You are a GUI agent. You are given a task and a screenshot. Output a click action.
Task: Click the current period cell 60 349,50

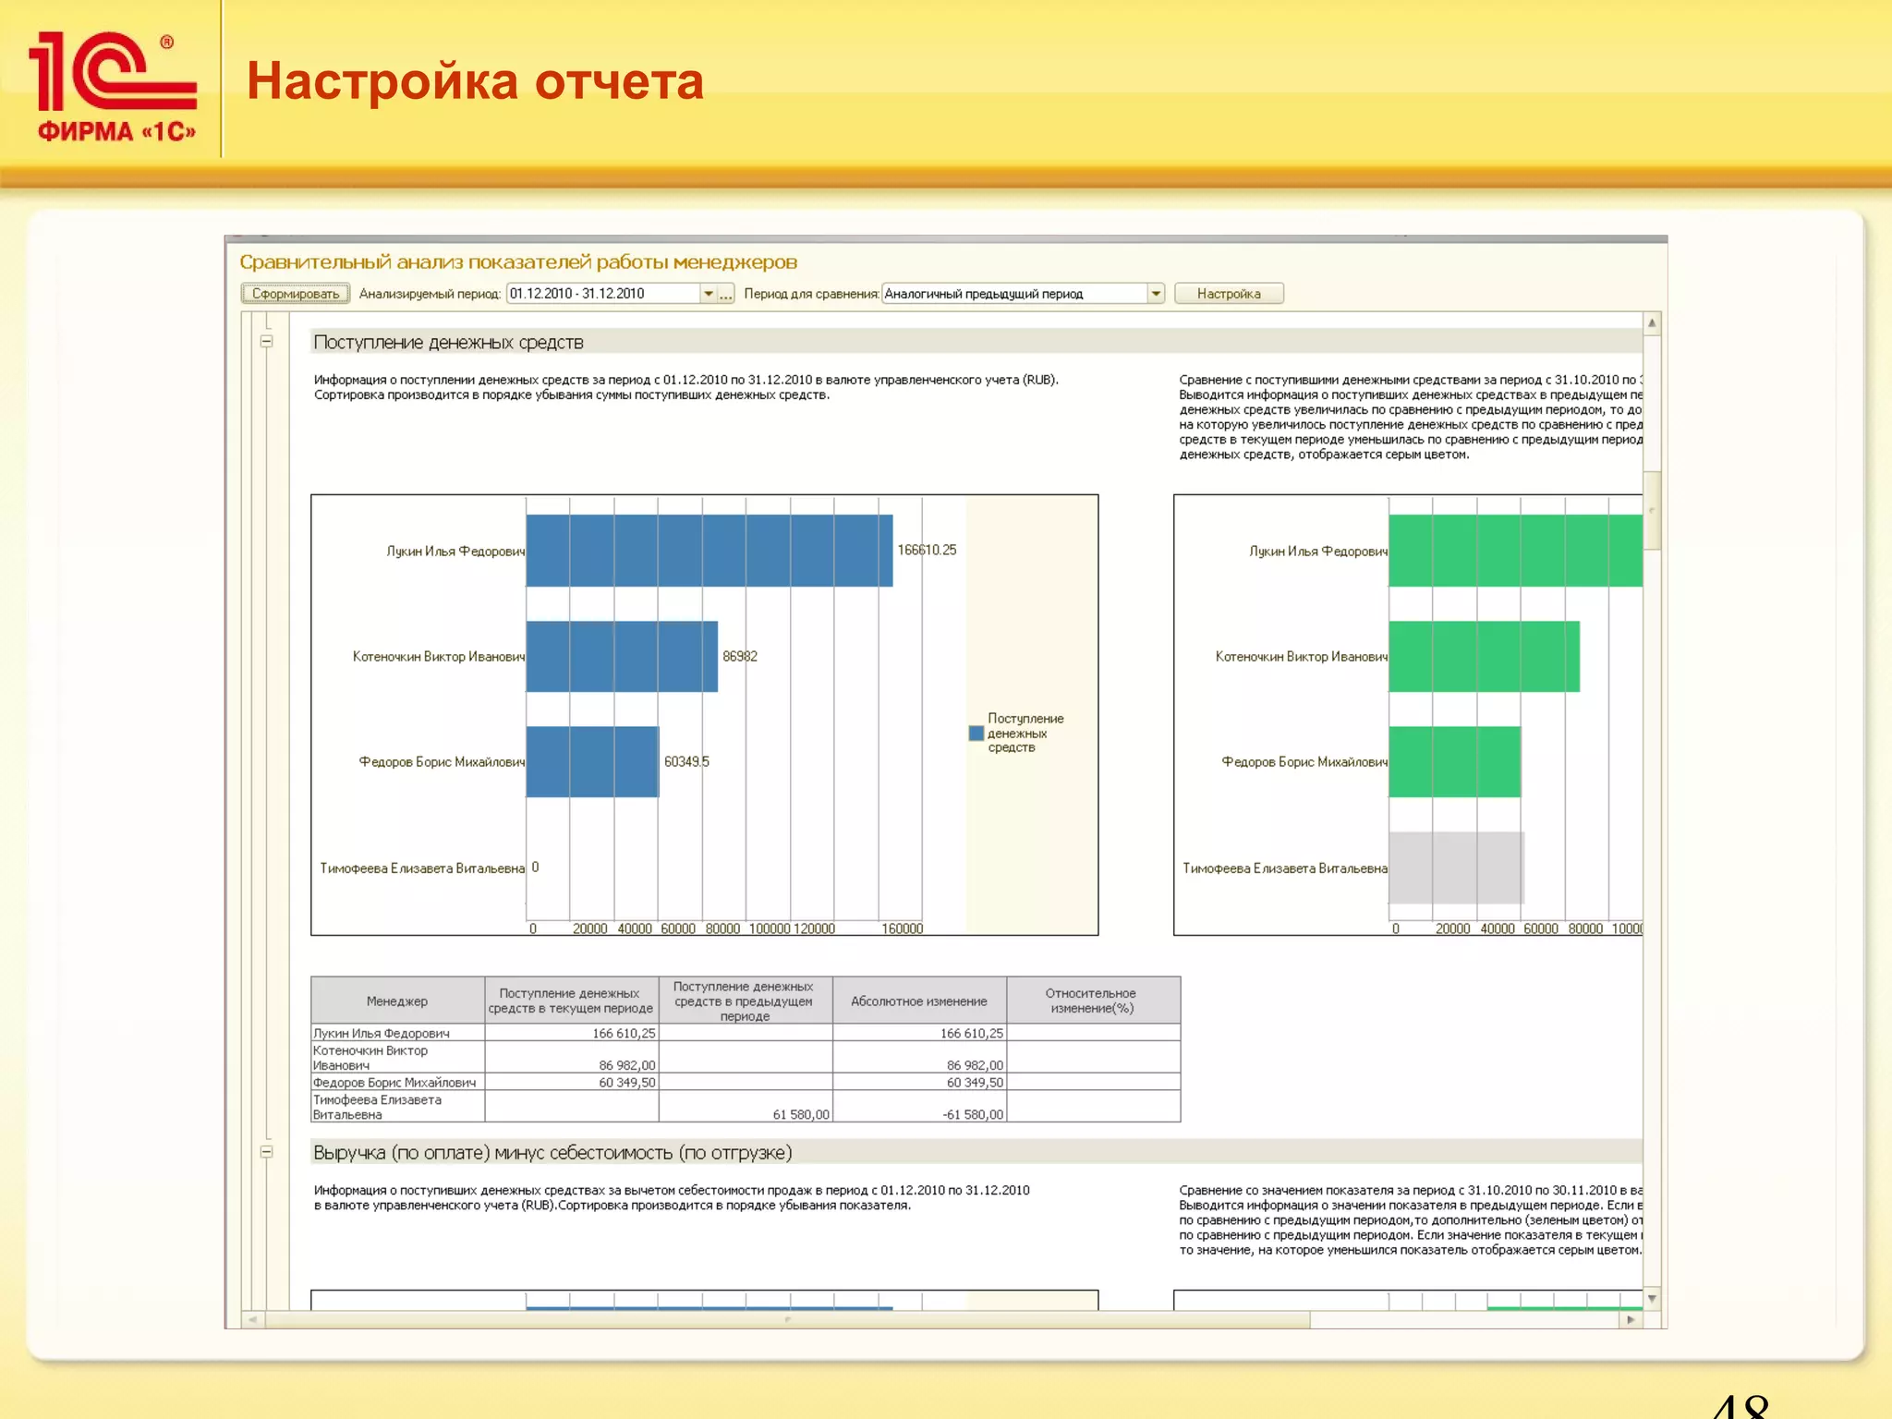tap(571, 1082)
